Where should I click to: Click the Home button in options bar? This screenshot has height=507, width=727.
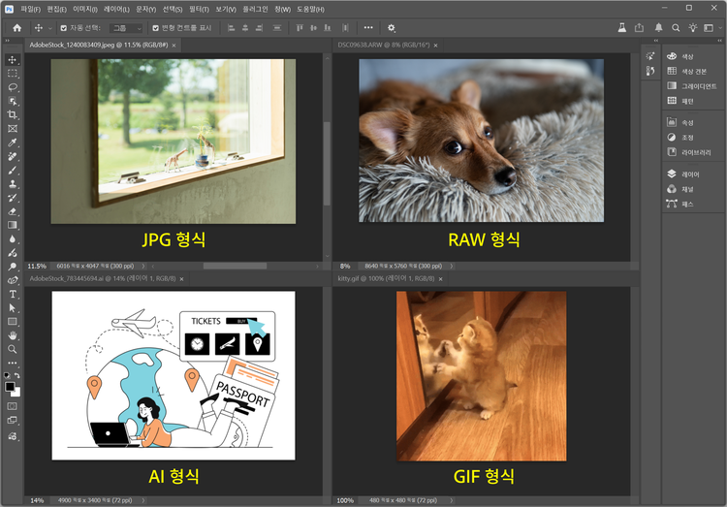tap(17, 28)
